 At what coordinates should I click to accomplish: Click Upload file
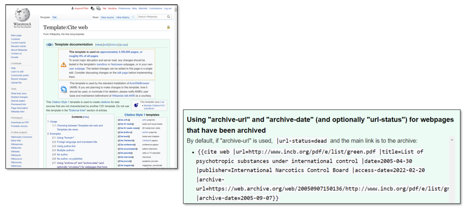(x=16, y=83)
